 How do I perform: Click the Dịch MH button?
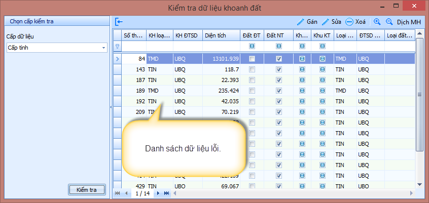pyautogui.click(x=409, y=22)
